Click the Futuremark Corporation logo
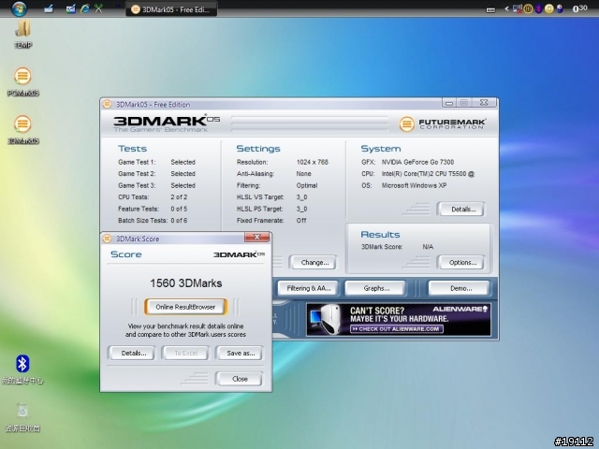 coord(443,123)
